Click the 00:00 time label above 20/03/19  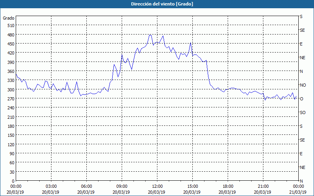click(16, 187)
